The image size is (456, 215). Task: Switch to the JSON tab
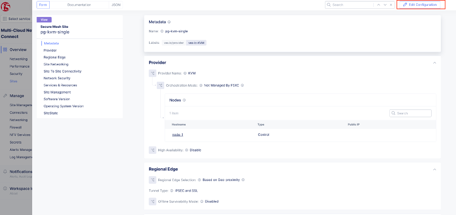point(116,4)
